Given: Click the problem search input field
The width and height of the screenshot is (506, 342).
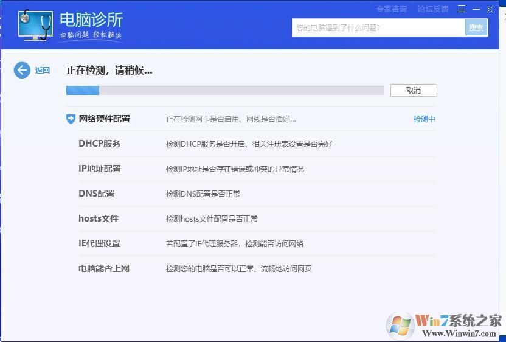Looking at the screenshot, I should (378, 27).
